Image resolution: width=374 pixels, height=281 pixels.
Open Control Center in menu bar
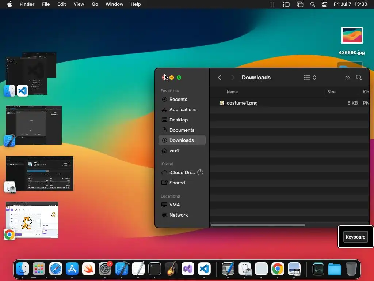[325, 4]
